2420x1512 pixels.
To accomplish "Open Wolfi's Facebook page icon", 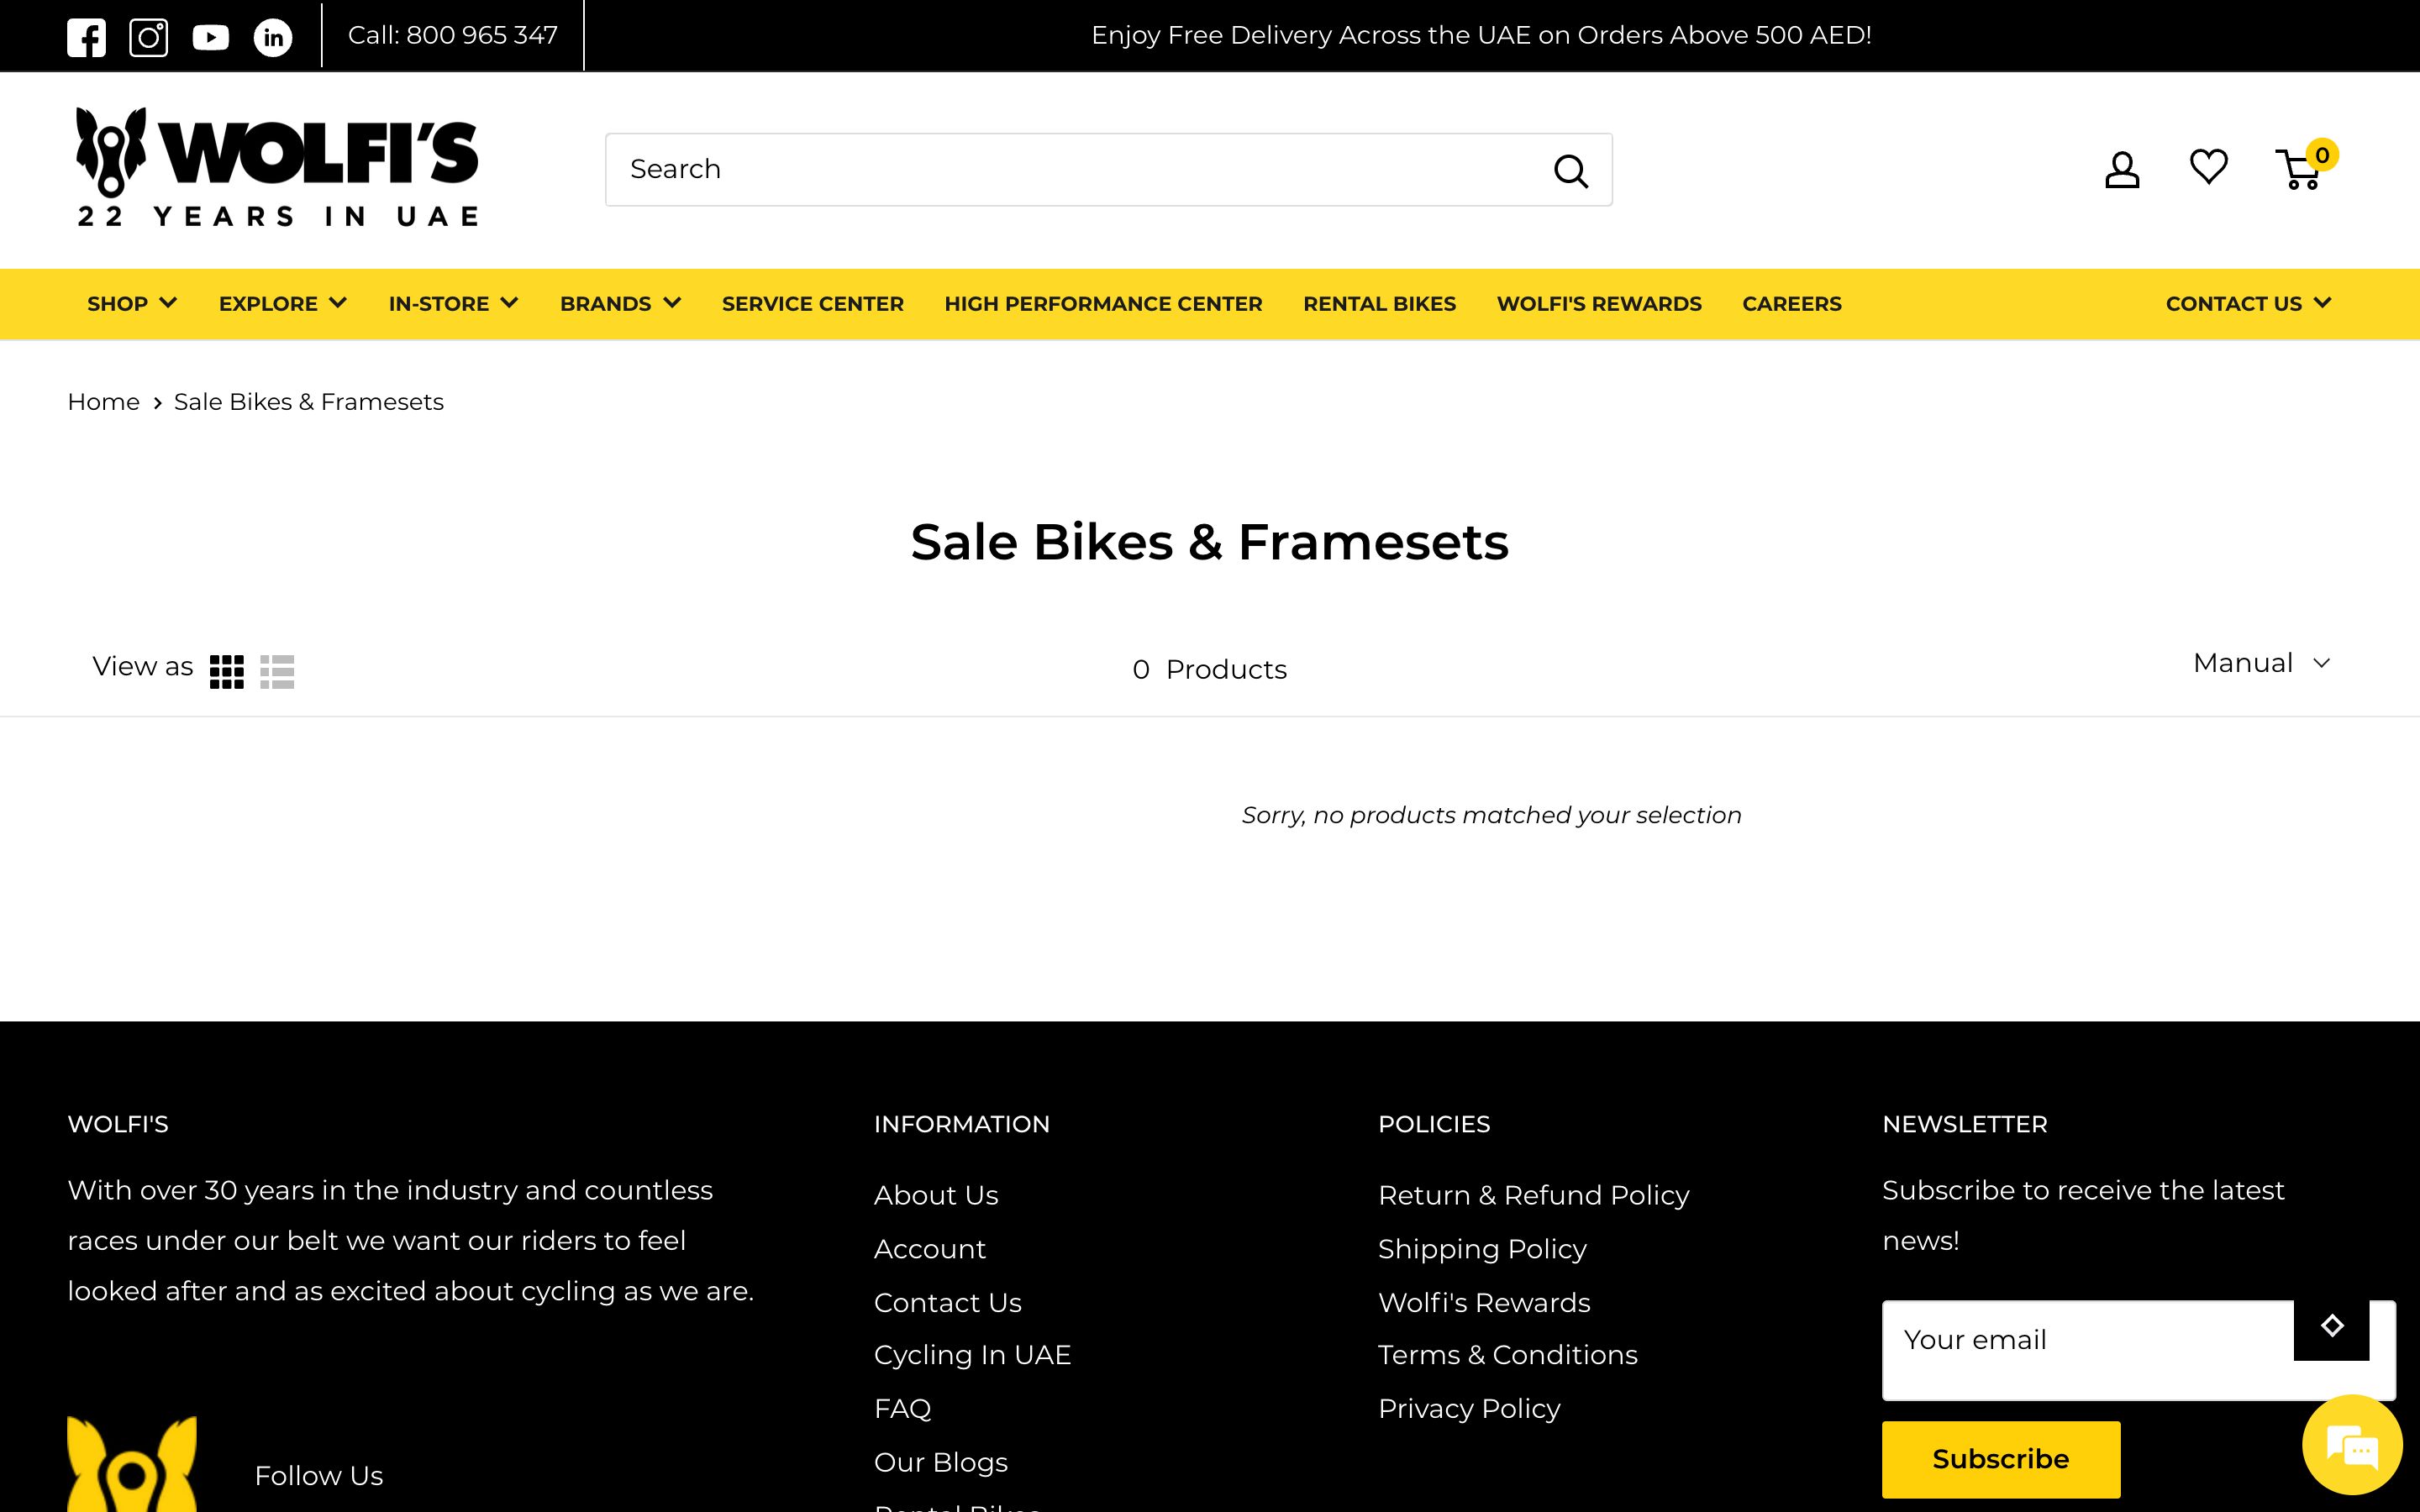I will tap(86, 37).
